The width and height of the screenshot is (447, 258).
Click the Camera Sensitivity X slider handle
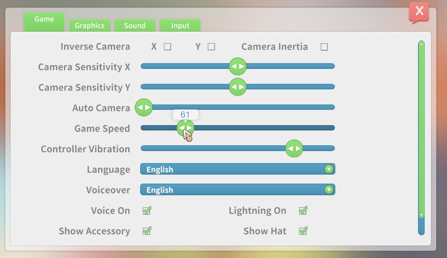pyautogui.click(x=238, y=66)
